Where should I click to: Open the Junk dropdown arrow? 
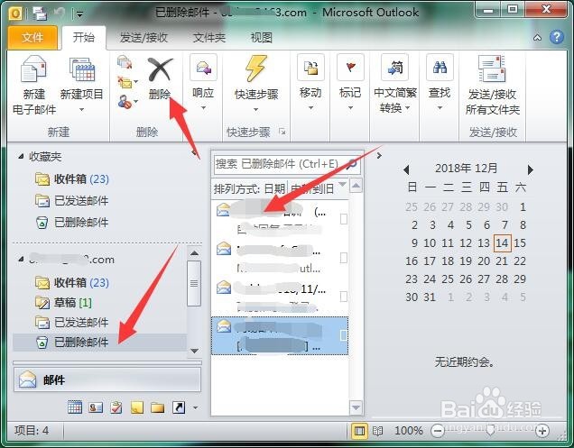135,101
